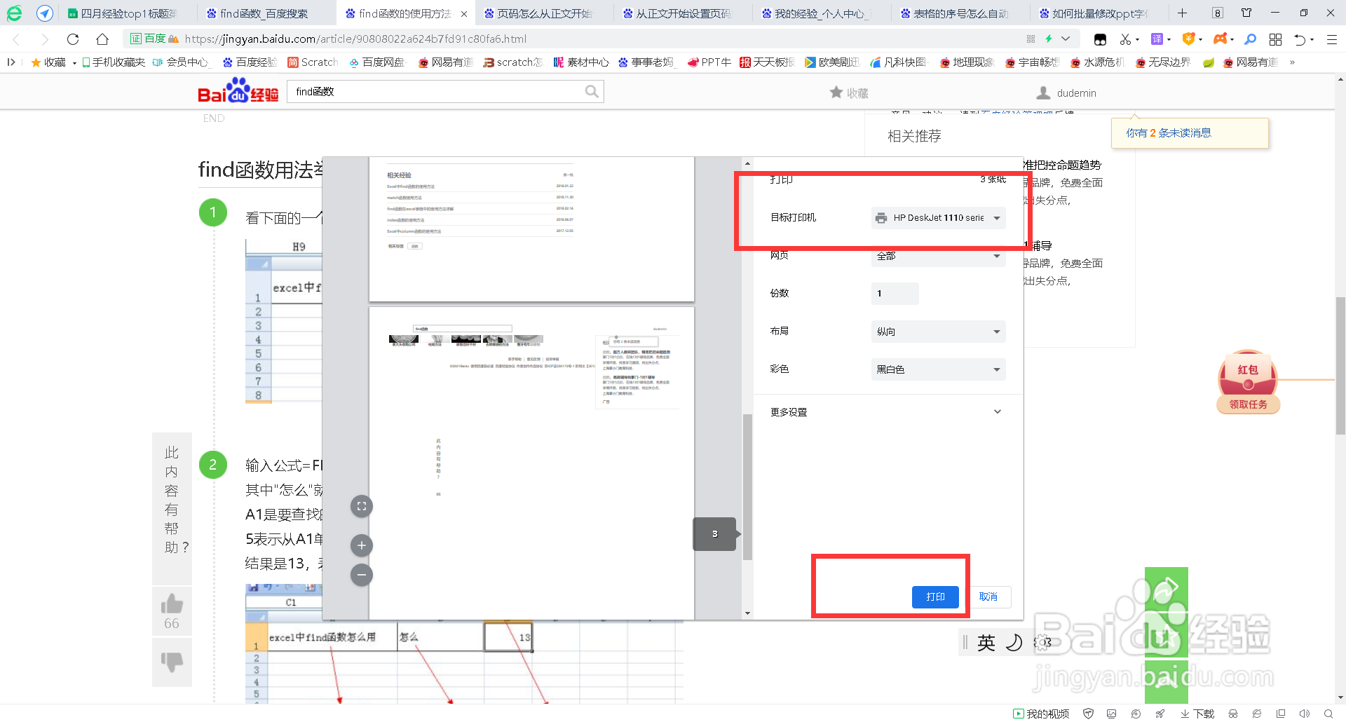This screenshot has width=1346, height=722.
Task: Click the incognito glasses icon in the status bar
Action: pyautogui.click(x=1232, y=714)
